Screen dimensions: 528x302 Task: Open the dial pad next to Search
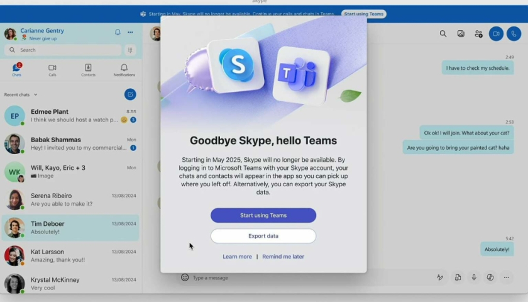tap(130, 50)
